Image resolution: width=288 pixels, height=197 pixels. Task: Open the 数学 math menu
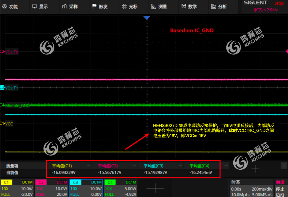click(x=189, y=7)
